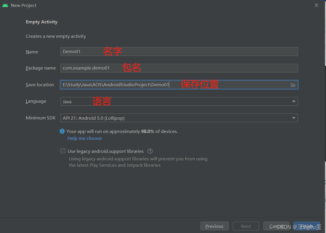Click the Package name field com.example.demo01
The image size is (326, 233).
click(179, 68)
